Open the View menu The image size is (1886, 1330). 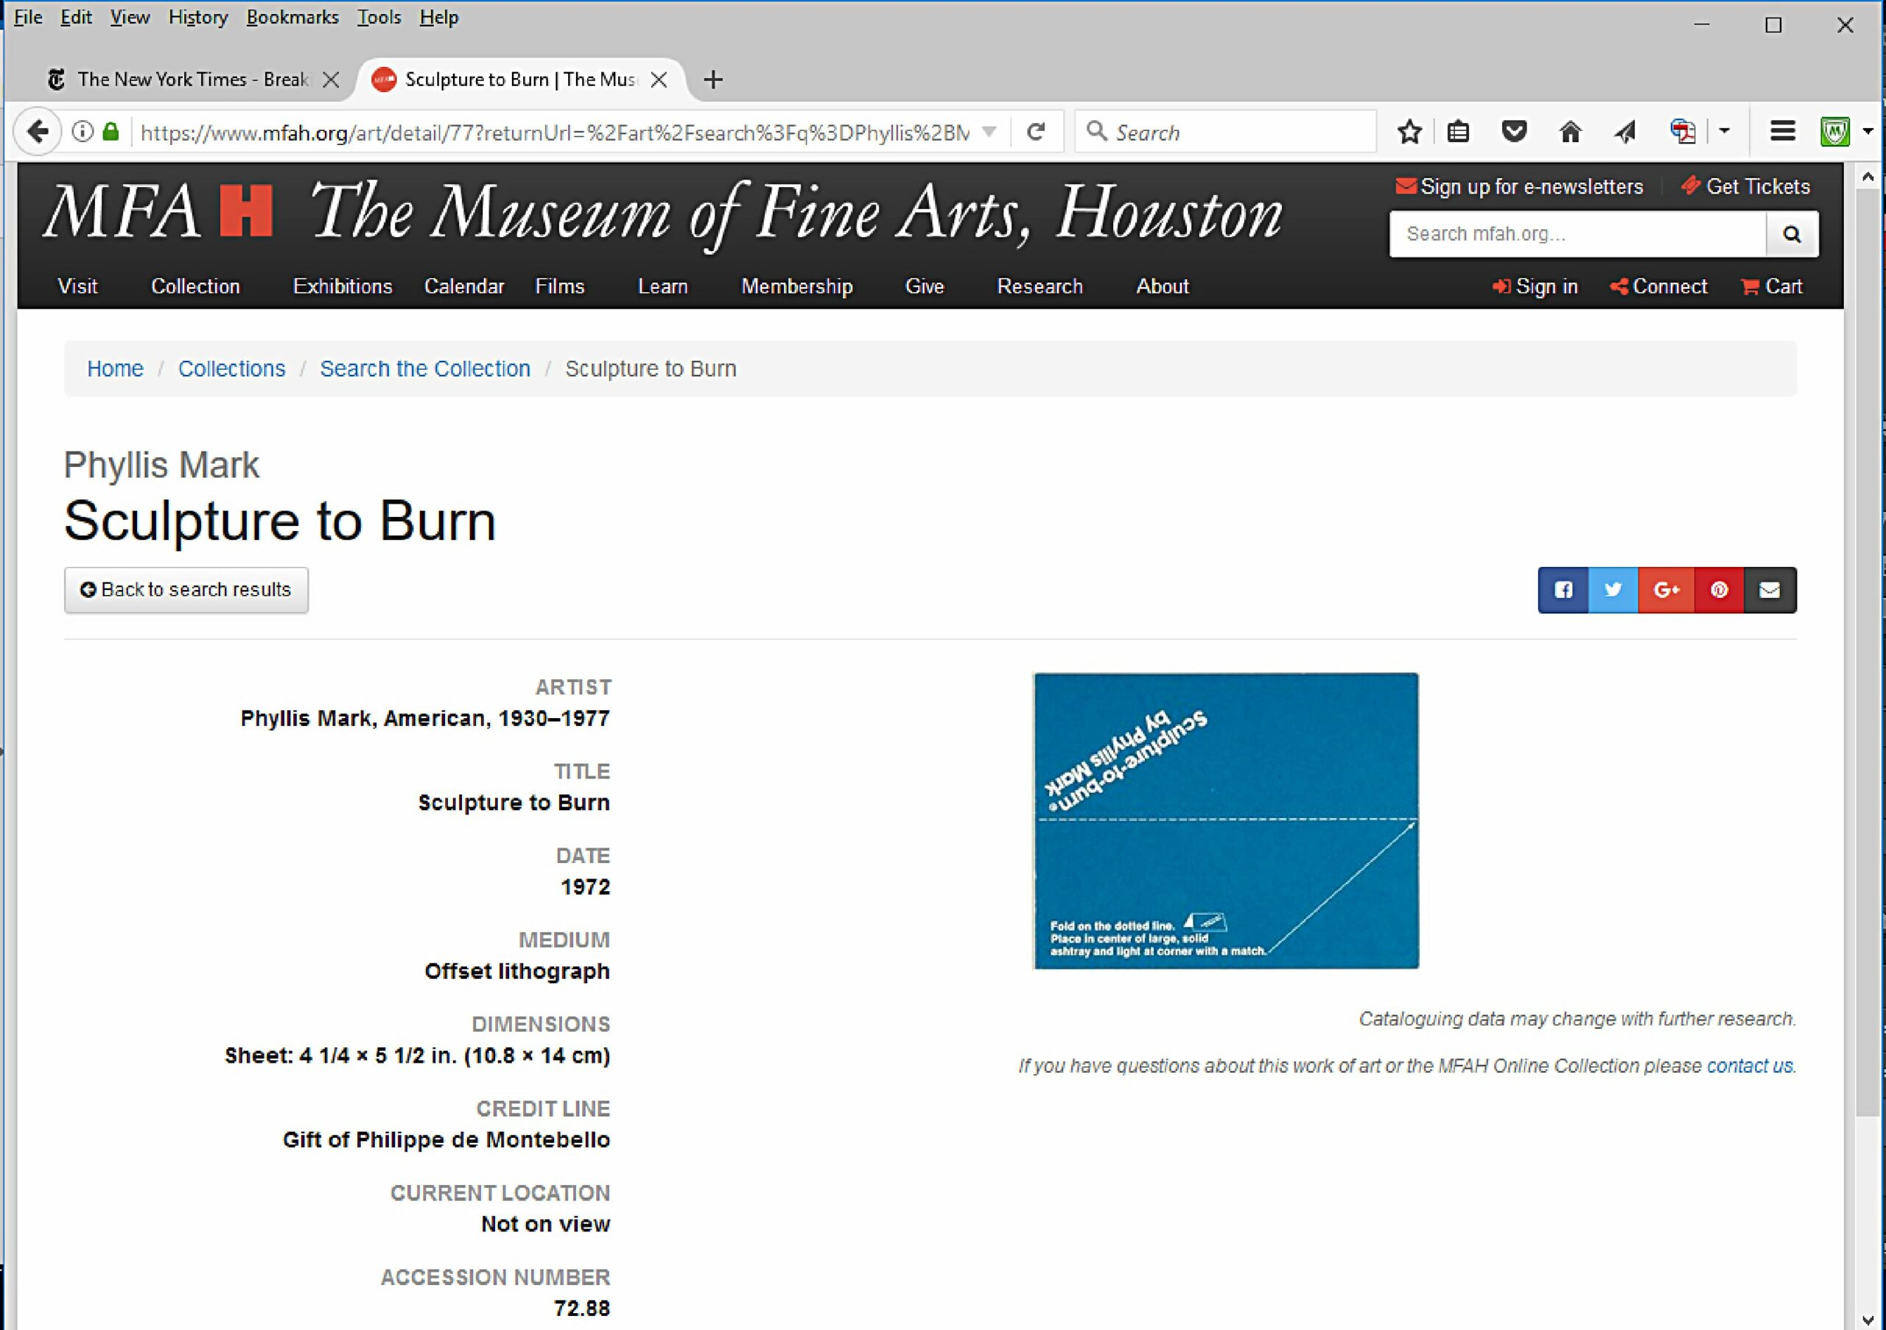(130, 17)
